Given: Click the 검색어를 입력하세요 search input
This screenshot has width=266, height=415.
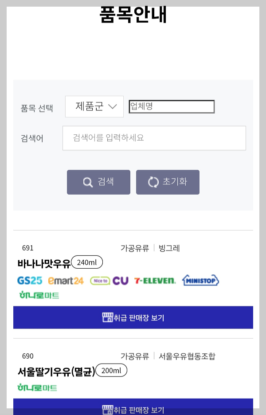Looking at the screenshot, I should coord(154,138).
